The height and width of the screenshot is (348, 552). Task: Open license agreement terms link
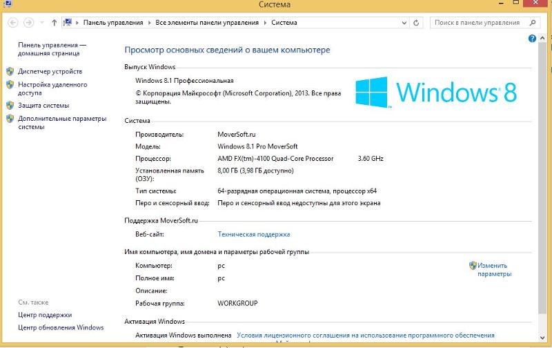click(366, 336)
